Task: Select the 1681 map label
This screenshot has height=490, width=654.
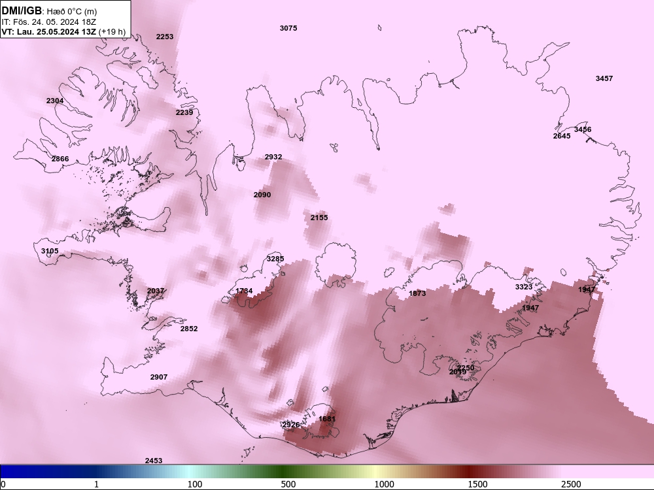Action: (327, 419)
